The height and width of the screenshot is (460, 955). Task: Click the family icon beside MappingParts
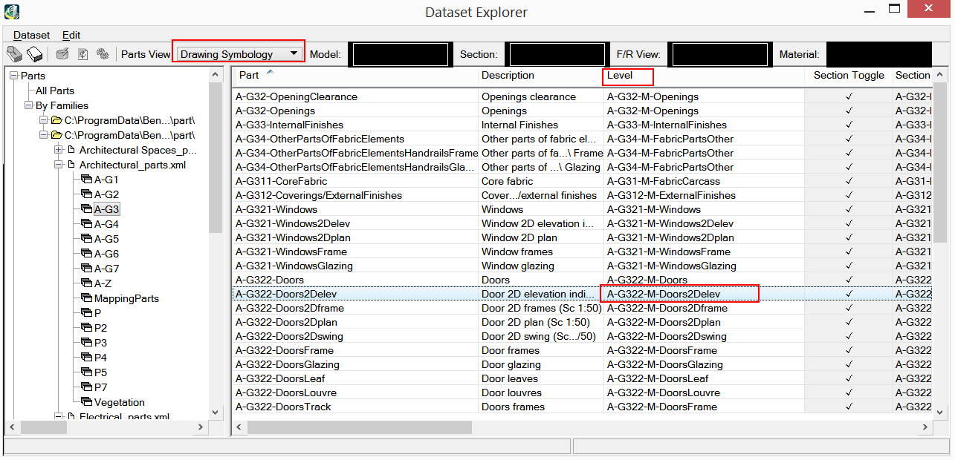point(86,298)
